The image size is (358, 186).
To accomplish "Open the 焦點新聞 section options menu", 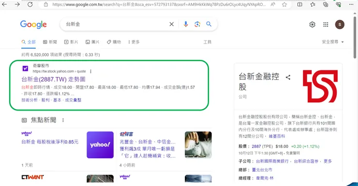I will [x=63, y=120].
